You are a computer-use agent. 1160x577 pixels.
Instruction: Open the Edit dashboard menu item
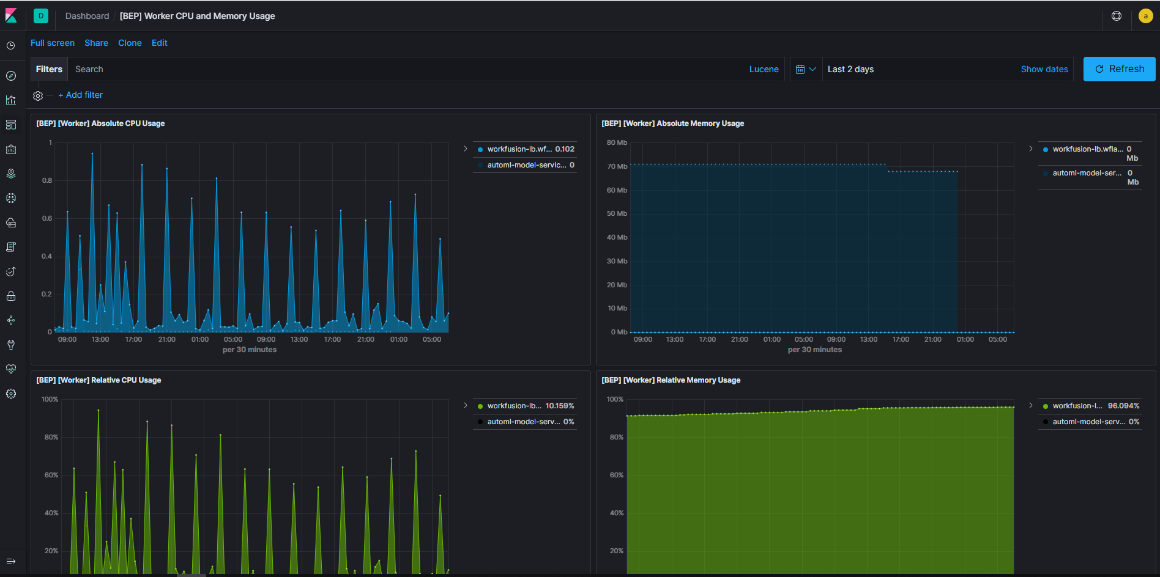click(159, 43)
